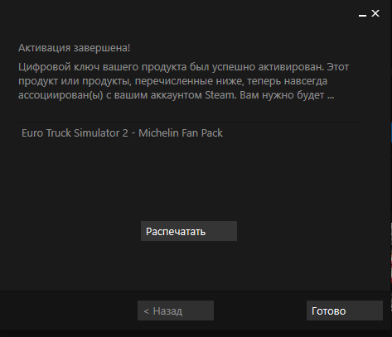
Task: Click the Распечатать button
Action: (x=189, y=231)
